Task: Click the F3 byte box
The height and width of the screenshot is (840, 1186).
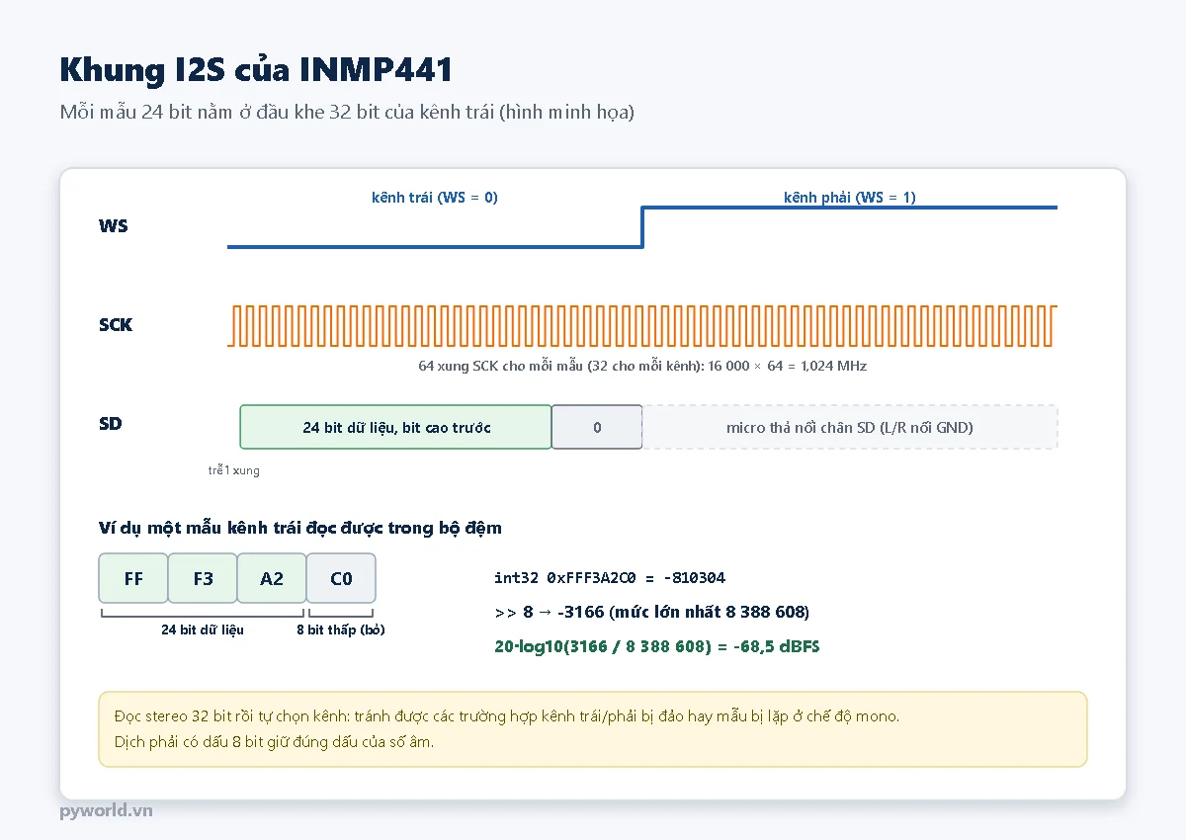Action: coord(203,578)
